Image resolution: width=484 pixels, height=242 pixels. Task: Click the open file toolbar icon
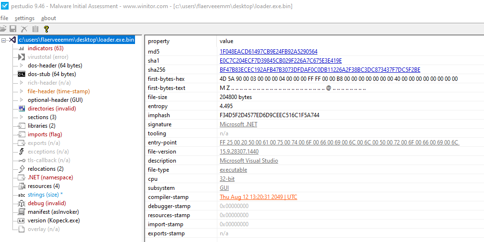pos(4,29)
